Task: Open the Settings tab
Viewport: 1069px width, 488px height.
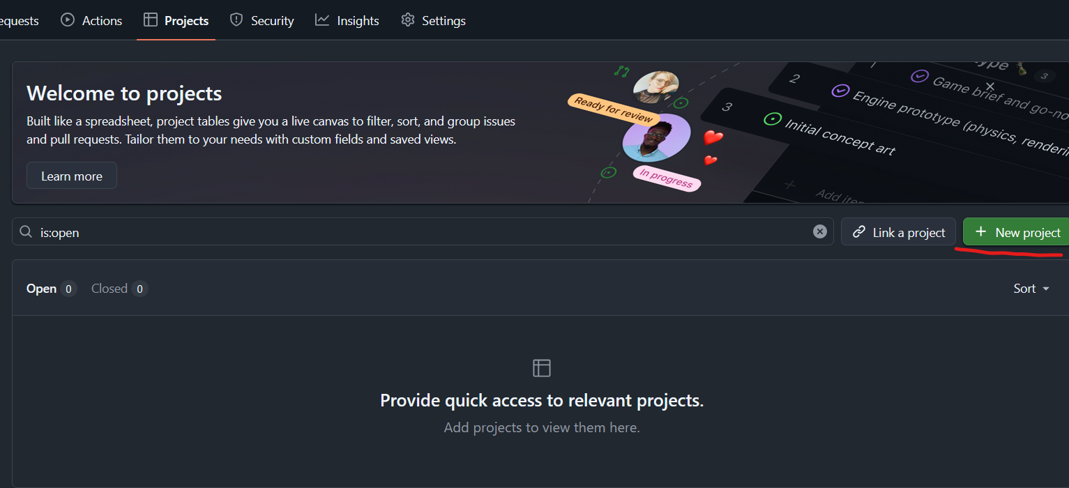Action: pyautogui.click(x=443, y=21)
